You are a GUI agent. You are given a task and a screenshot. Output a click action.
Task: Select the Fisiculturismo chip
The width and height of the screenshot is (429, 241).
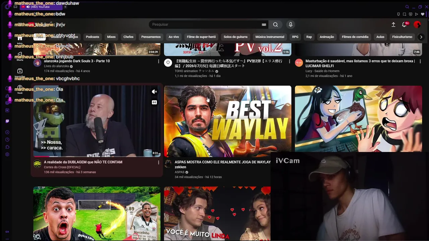coord(402,37)
